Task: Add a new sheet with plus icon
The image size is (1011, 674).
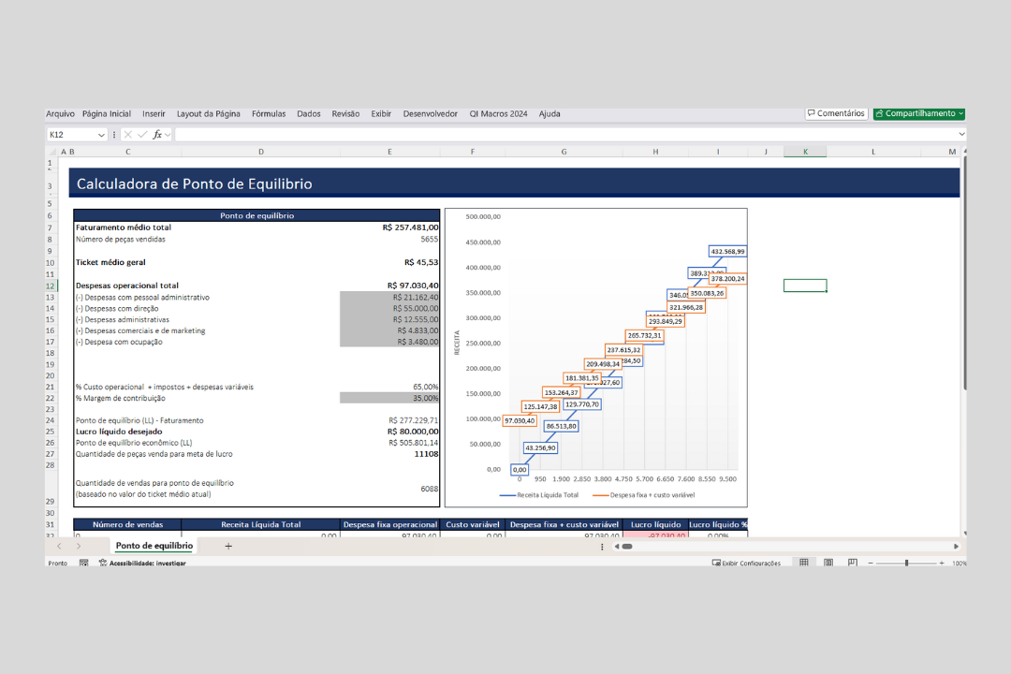Action: [x=228, y=546]
